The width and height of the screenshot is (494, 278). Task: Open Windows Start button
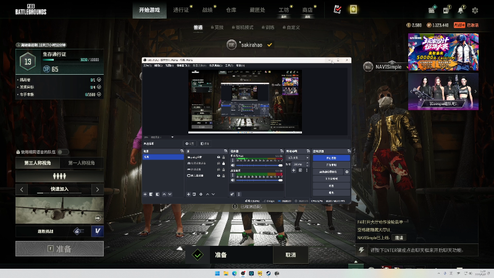click(x=217, y=273)
